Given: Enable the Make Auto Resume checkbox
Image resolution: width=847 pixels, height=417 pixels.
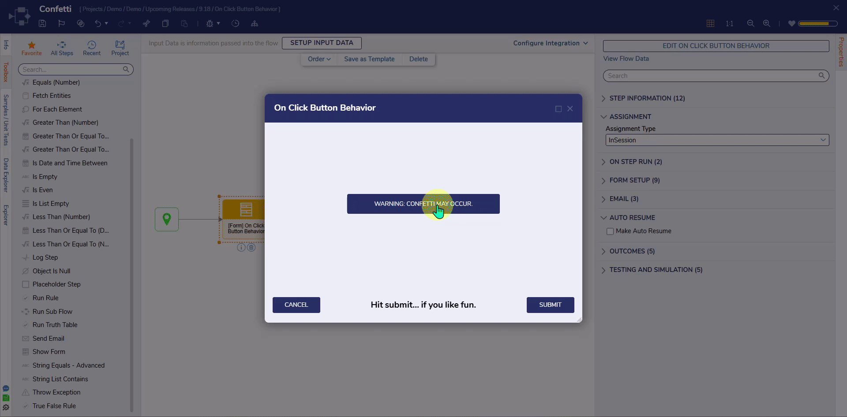Looking at the screenshot, I should coord(610,231).
